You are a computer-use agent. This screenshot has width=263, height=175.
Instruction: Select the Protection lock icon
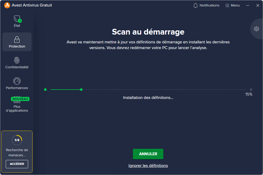(17, 39)
